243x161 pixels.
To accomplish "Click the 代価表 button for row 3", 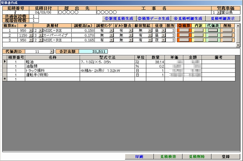I will pos(213,40).
